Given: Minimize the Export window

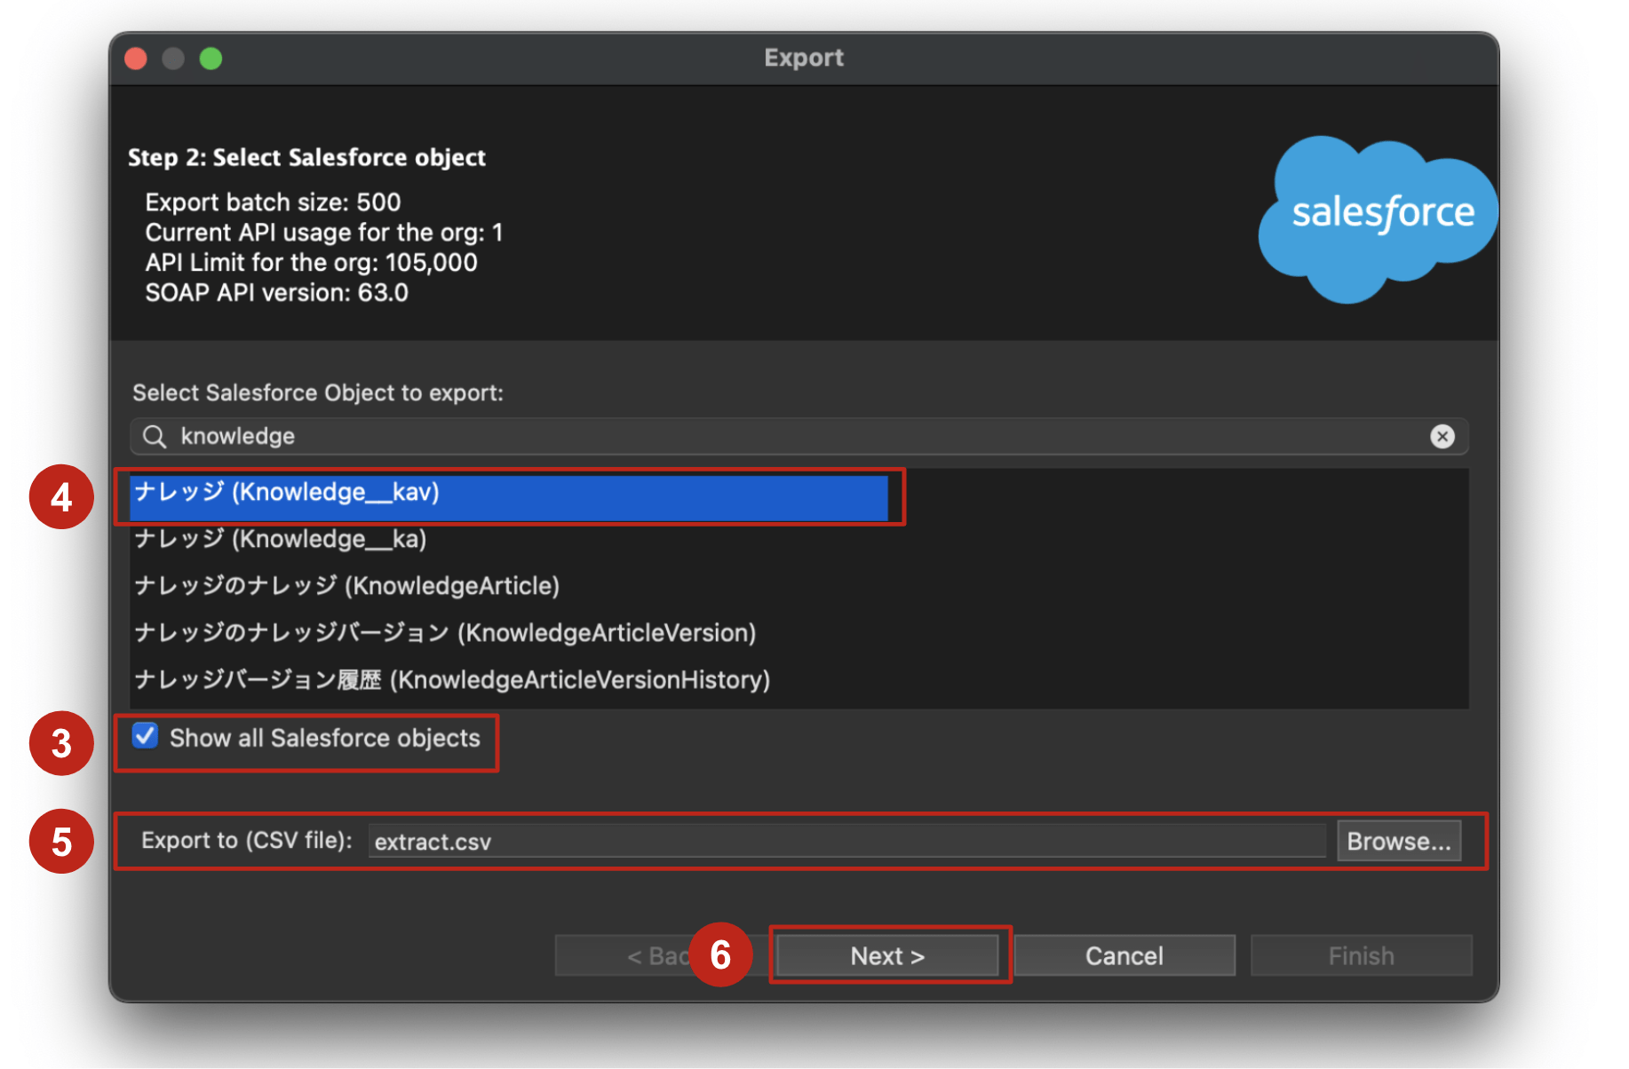Looking at the screenshot, I should tap(173, 59).
